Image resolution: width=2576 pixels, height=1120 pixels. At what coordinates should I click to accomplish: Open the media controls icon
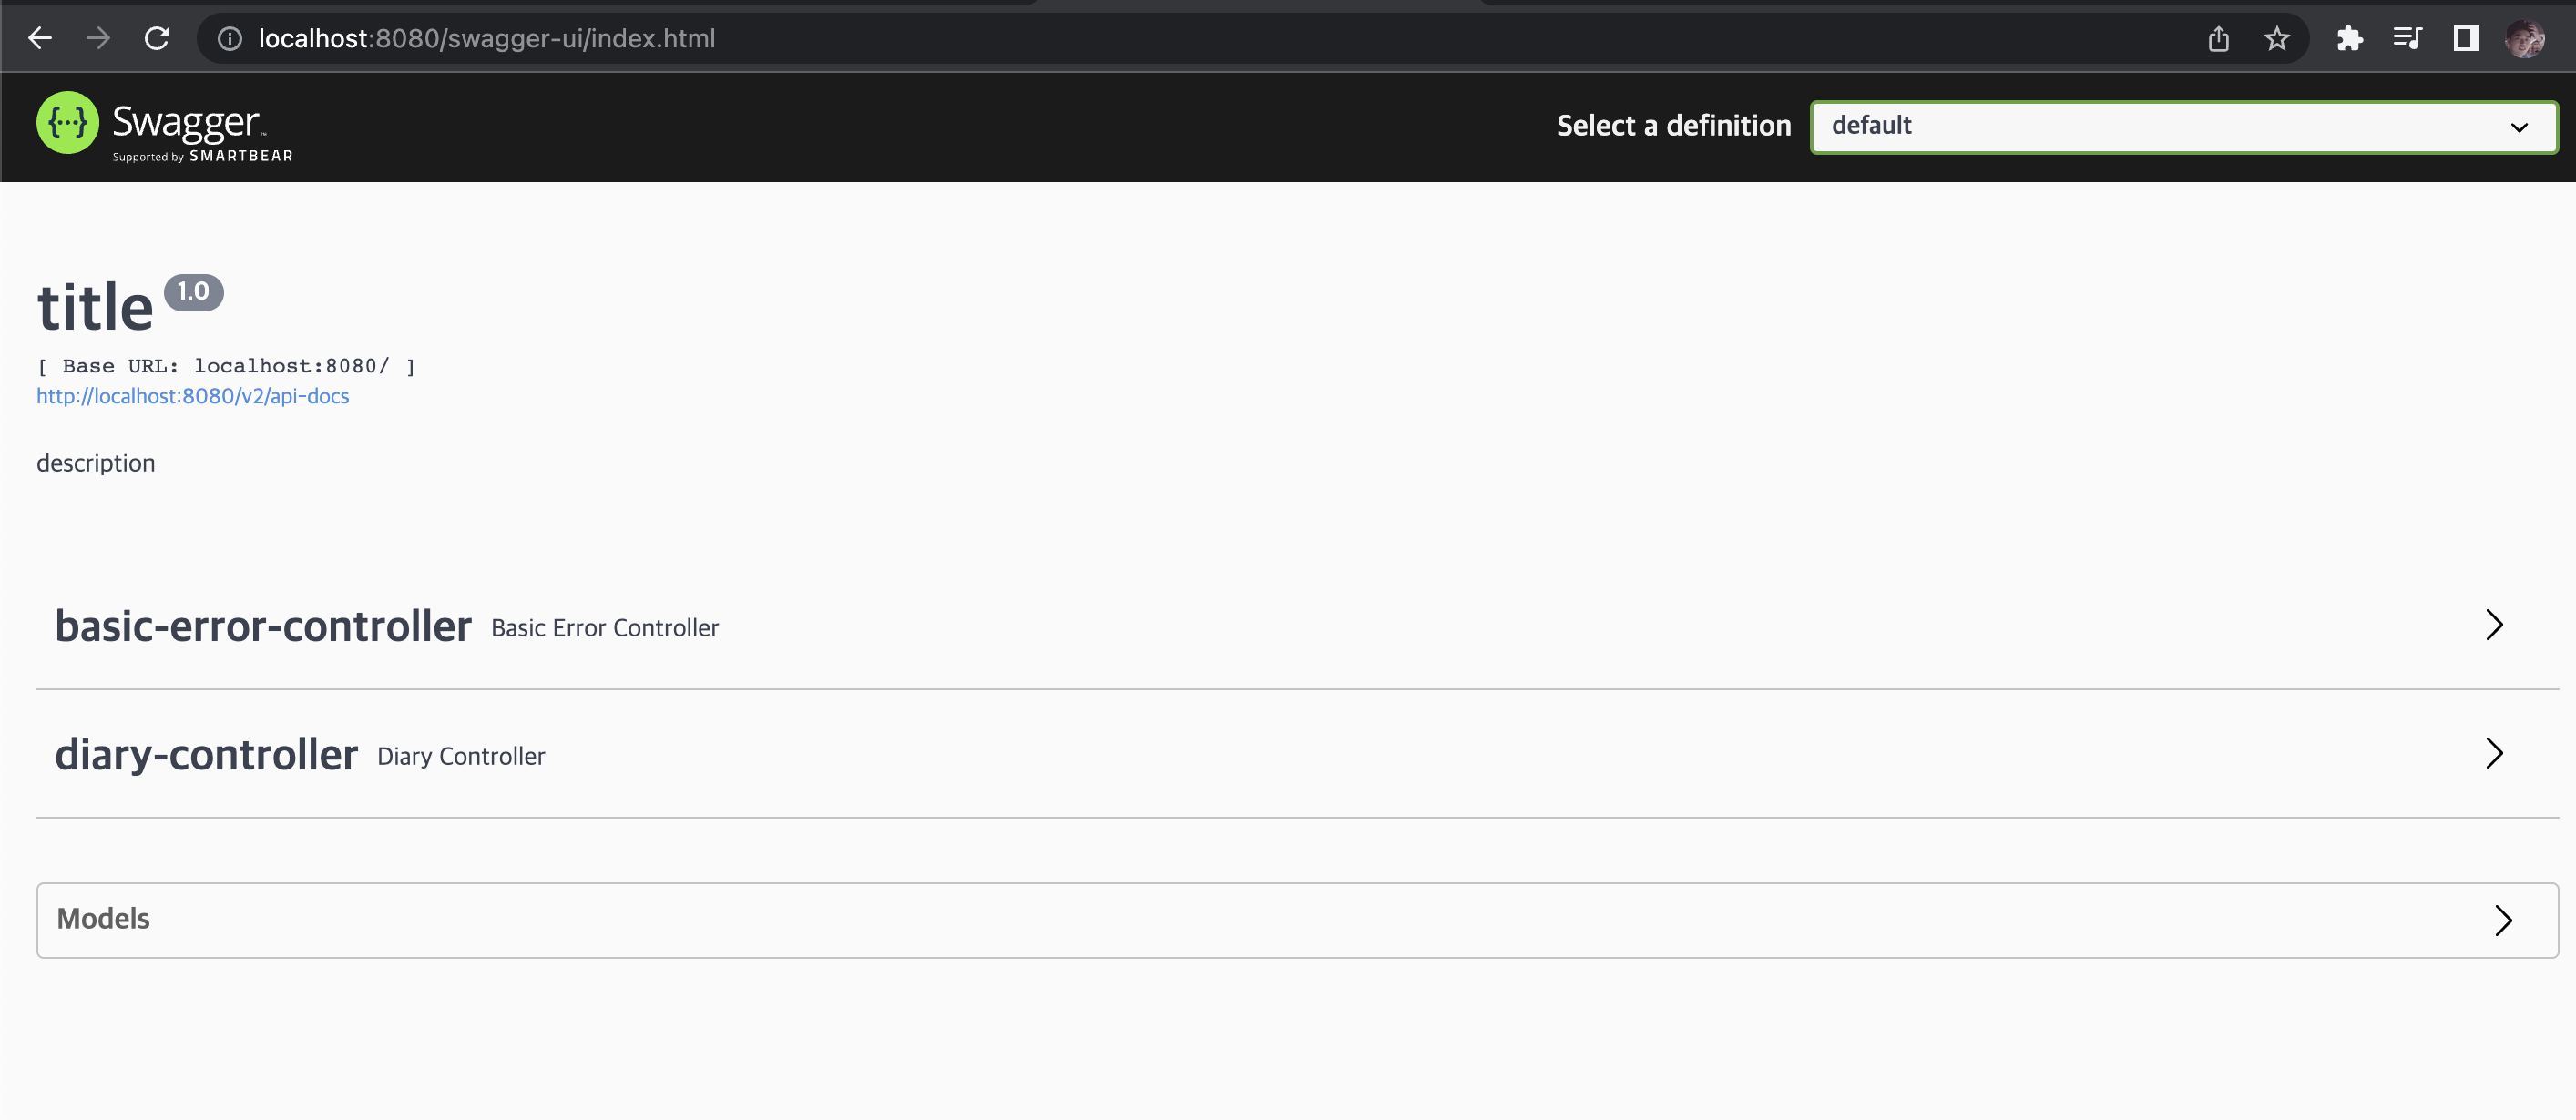[2407, 38]
